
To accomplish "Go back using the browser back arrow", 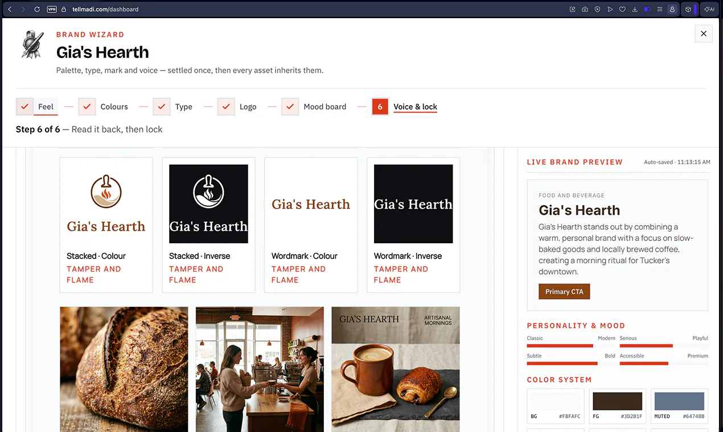I will 10,9.
